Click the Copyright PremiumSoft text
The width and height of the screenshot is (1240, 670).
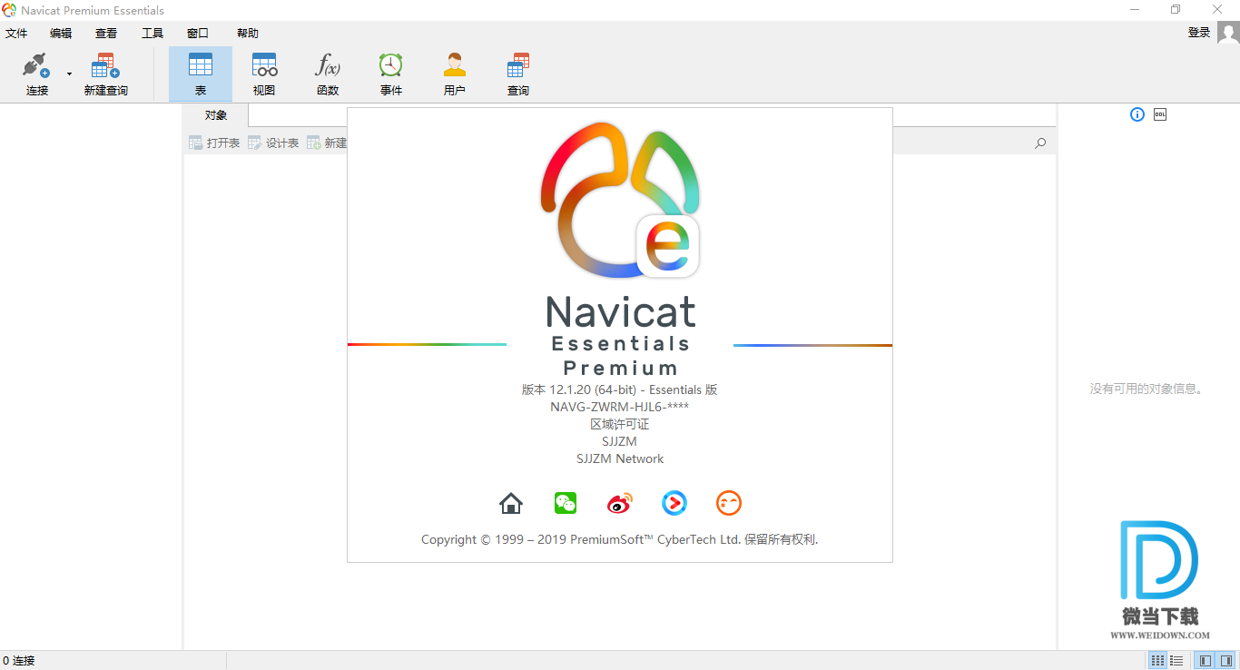click(x=619, y=539)
